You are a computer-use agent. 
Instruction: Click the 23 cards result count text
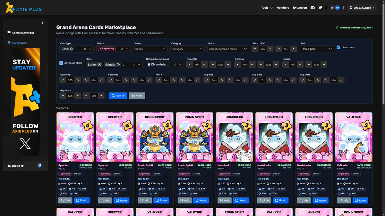pyautogui.click(x=62, y=108)
